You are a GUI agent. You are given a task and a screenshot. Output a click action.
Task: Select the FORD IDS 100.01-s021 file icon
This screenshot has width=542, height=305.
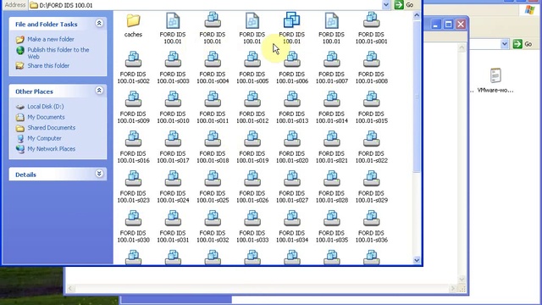[x=331, y=139]
